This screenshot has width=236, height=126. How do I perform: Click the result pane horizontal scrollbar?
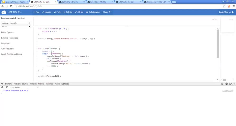pyautogui.click(x=225, y=80)
